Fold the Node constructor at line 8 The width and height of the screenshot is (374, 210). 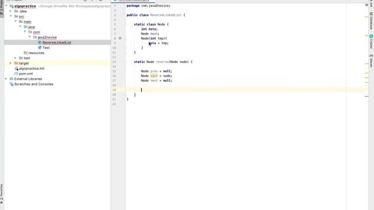coord(125,38)
